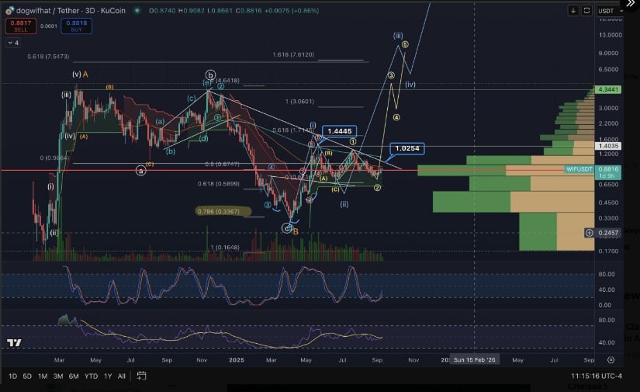Screen dimensions: 640x392
Task: Click the green market status dot
Action: [x=137, y=11]
